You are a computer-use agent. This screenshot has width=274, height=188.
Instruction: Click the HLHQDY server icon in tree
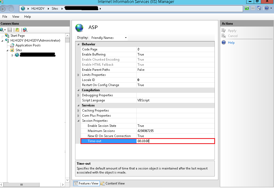click(7, 40)
